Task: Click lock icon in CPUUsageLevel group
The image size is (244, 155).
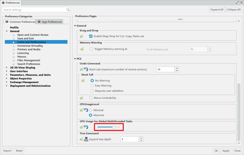Action: click(81, 110)
